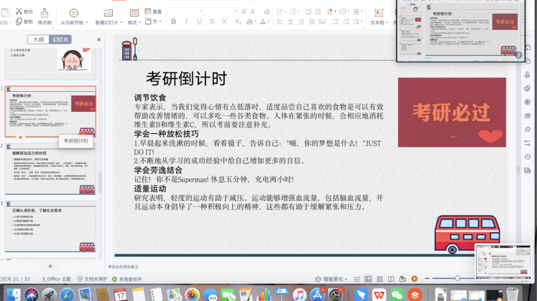This screenshot has width=537, height=301.
Task: Click the Reset (重置) slide button
Action: (153, 11)
